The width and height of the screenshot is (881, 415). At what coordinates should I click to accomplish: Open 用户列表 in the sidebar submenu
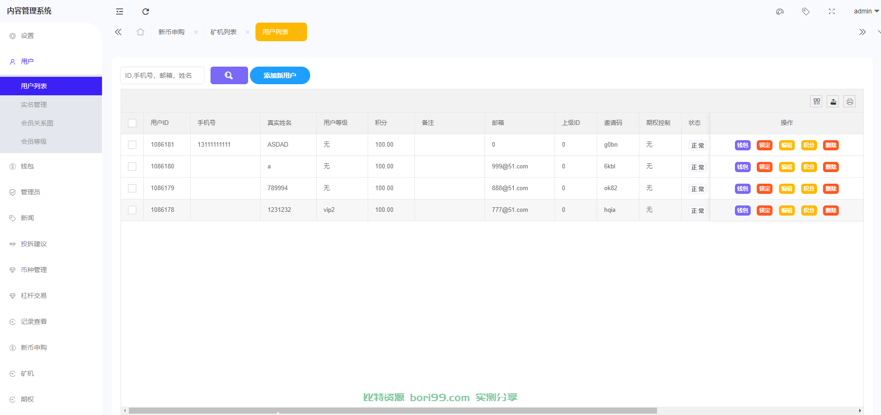click(51, 86)
